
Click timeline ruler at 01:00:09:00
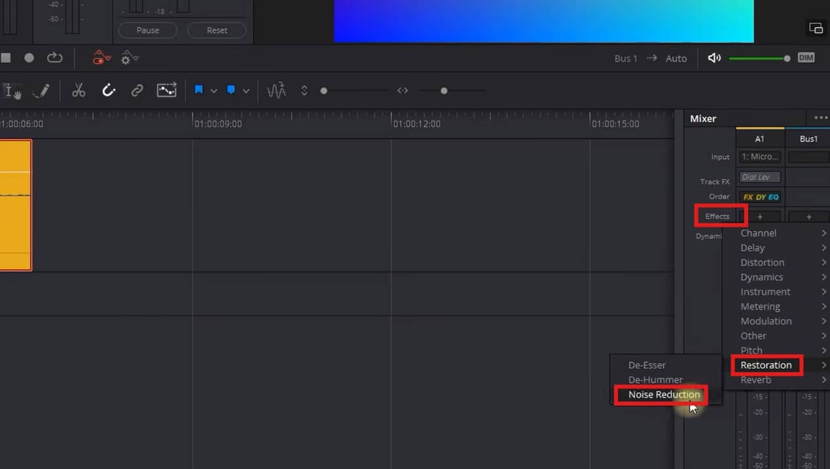point(218,124)
